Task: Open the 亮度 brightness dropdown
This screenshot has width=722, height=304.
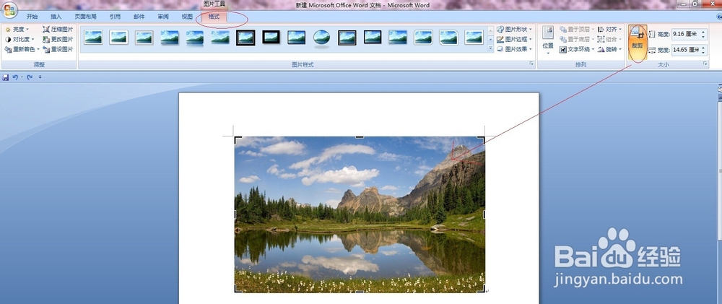Action: point(17,30)
